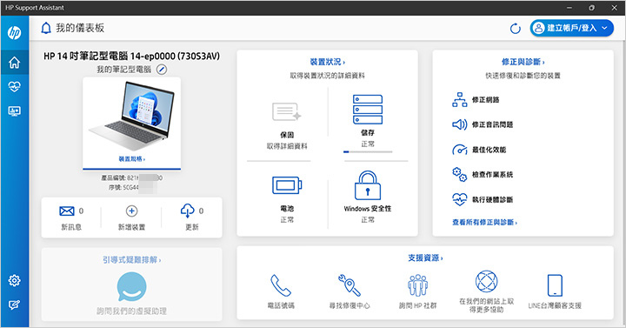
Task: Click the notification bell icon
Action: [46, 28]
